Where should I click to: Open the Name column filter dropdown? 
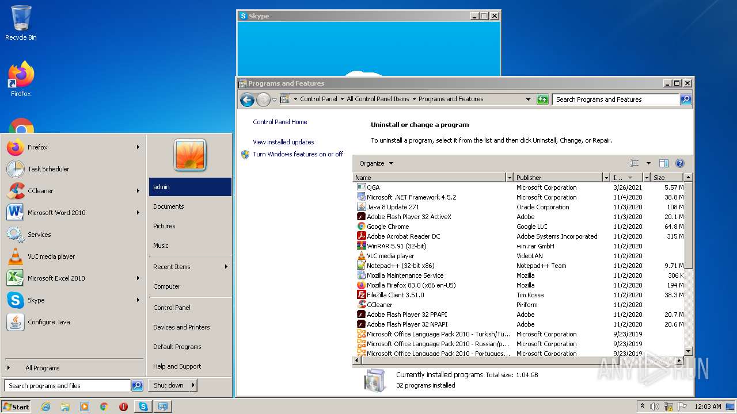509,178
